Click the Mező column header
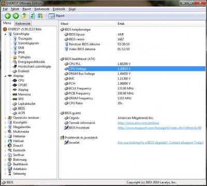The image size is (207, 186). (x=88, y=24)
